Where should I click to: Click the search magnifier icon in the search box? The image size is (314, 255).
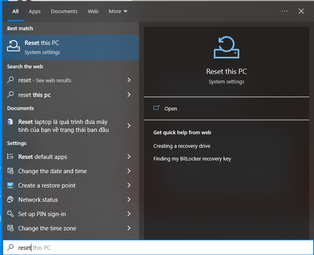(x=10, y=247)
